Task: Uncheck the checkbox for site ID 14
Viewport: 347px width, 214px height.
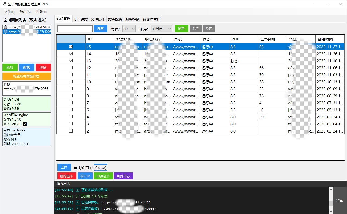Action: click(x=71, y=54)
